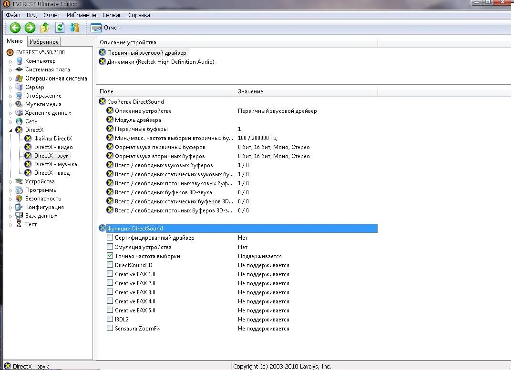This screenshot has width=514, height=370.
Task: Toggle Эмуляция устройства checkbox
Action: click(110, 247)
